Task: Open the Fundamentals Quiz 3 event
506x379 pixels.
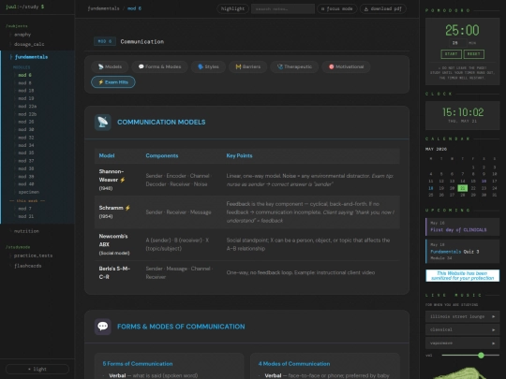Action: [x=463, y=252]
